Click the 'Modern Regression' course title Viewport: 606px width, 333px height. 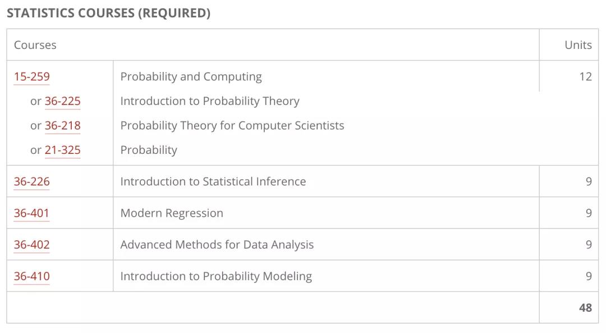click(172, 213)
